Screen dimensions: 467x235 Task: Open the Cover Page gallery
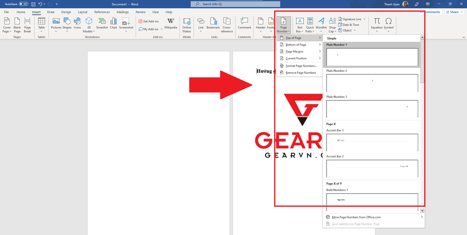7,25
